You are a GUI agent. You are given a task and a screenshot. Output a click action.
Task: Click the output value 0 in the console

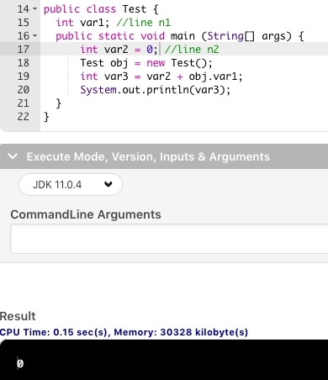20,363
